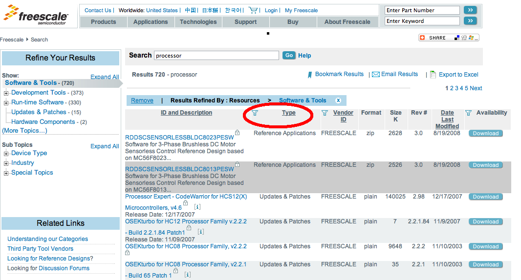
Task: Open the Applications menu
Action: point(151,22)
